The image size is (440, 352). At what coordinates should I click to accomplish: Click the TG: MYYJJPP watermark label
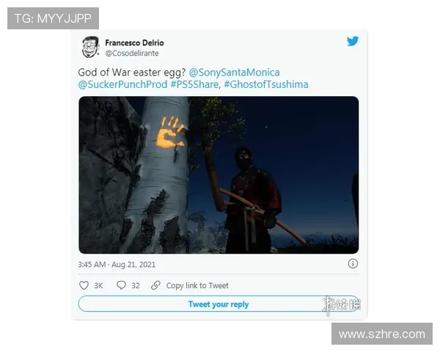pos(53,18)
